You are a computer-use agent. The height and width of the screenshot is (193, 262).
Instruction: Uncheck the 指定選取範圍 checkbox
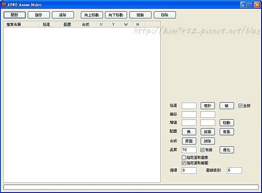coord(183,163)
